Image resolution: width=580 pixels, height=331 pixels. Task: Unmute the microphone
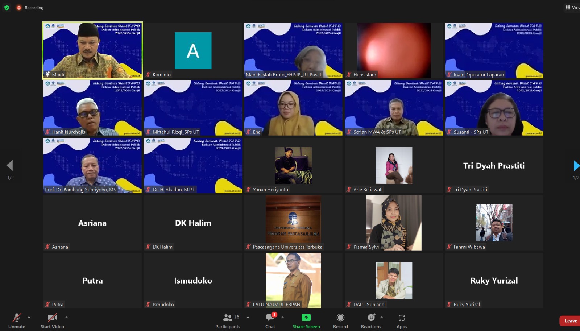[17, 320]
